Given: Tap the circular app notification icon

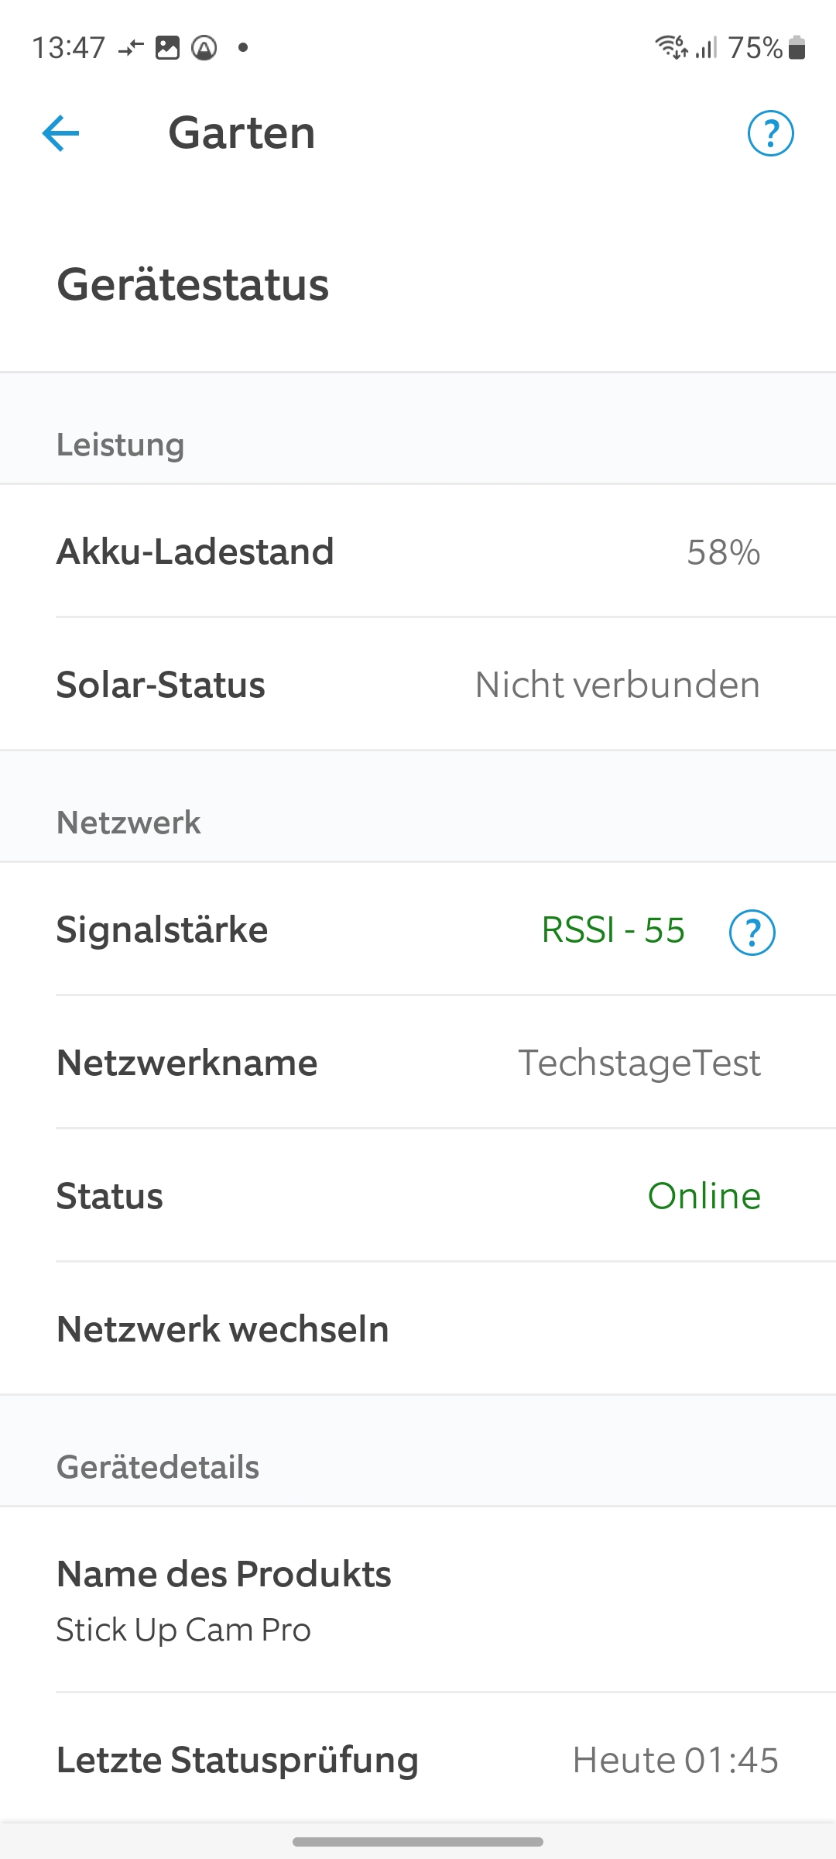Looking at the screenshot, I should coord(204,48).
